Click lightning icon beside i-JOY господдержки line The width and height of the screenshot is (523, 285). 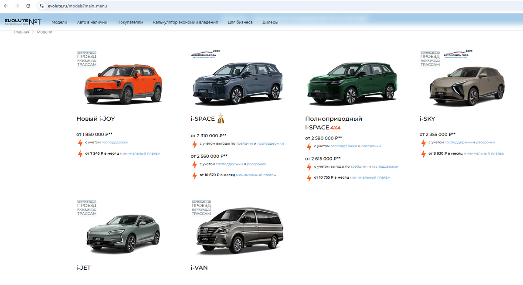pos(80,143)
